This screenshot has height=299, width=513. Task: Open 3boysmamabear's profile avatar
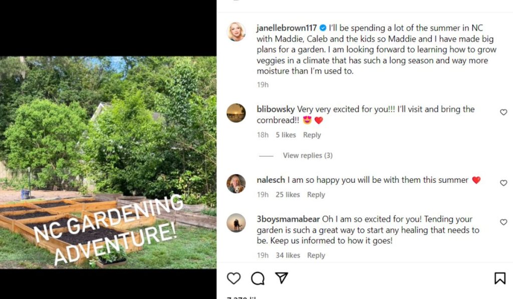pyautogui.click(x=236, y=222)
